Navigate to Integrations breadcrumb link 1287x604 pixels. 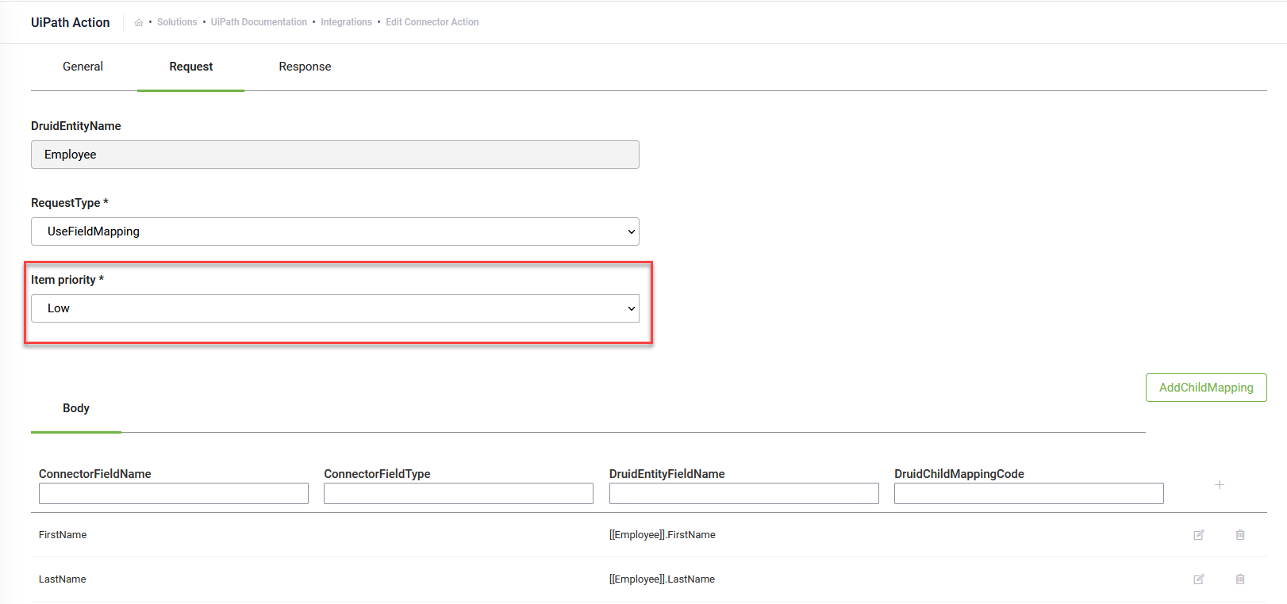(346, 22)
